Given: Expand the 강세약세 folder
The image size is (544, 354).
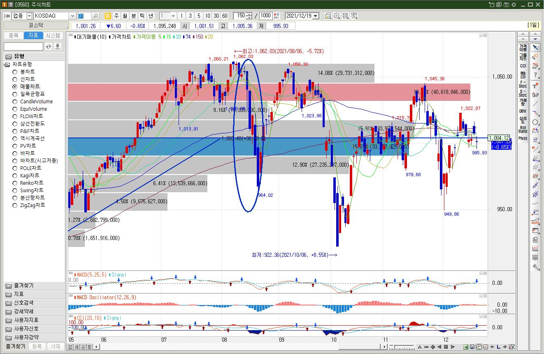Looking at the screenshot, I should point(34,312).
